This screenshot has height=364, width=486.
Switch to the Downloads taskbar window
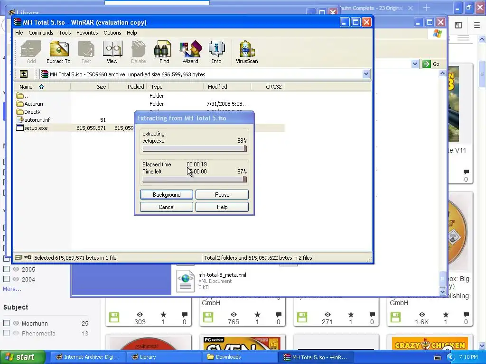239,357
